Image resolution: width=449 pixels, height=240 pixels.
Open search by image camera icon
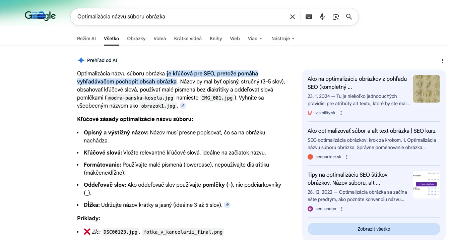[x=336, y=17]
